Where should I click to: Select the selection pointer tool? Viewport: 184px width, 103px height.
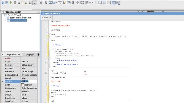tap(34, 3)
